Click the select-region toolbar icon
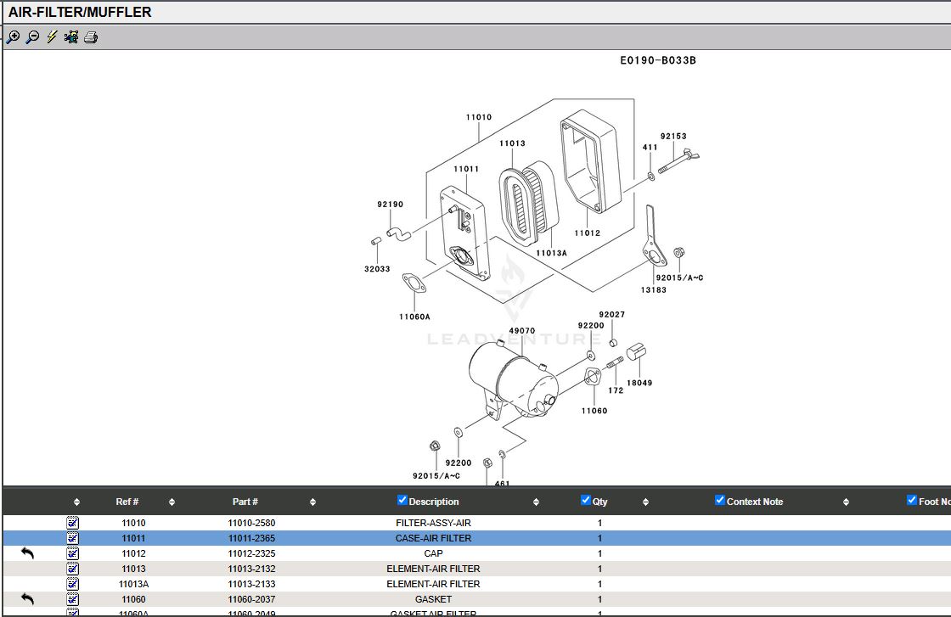The image size is (951, 617). [71, 37]
